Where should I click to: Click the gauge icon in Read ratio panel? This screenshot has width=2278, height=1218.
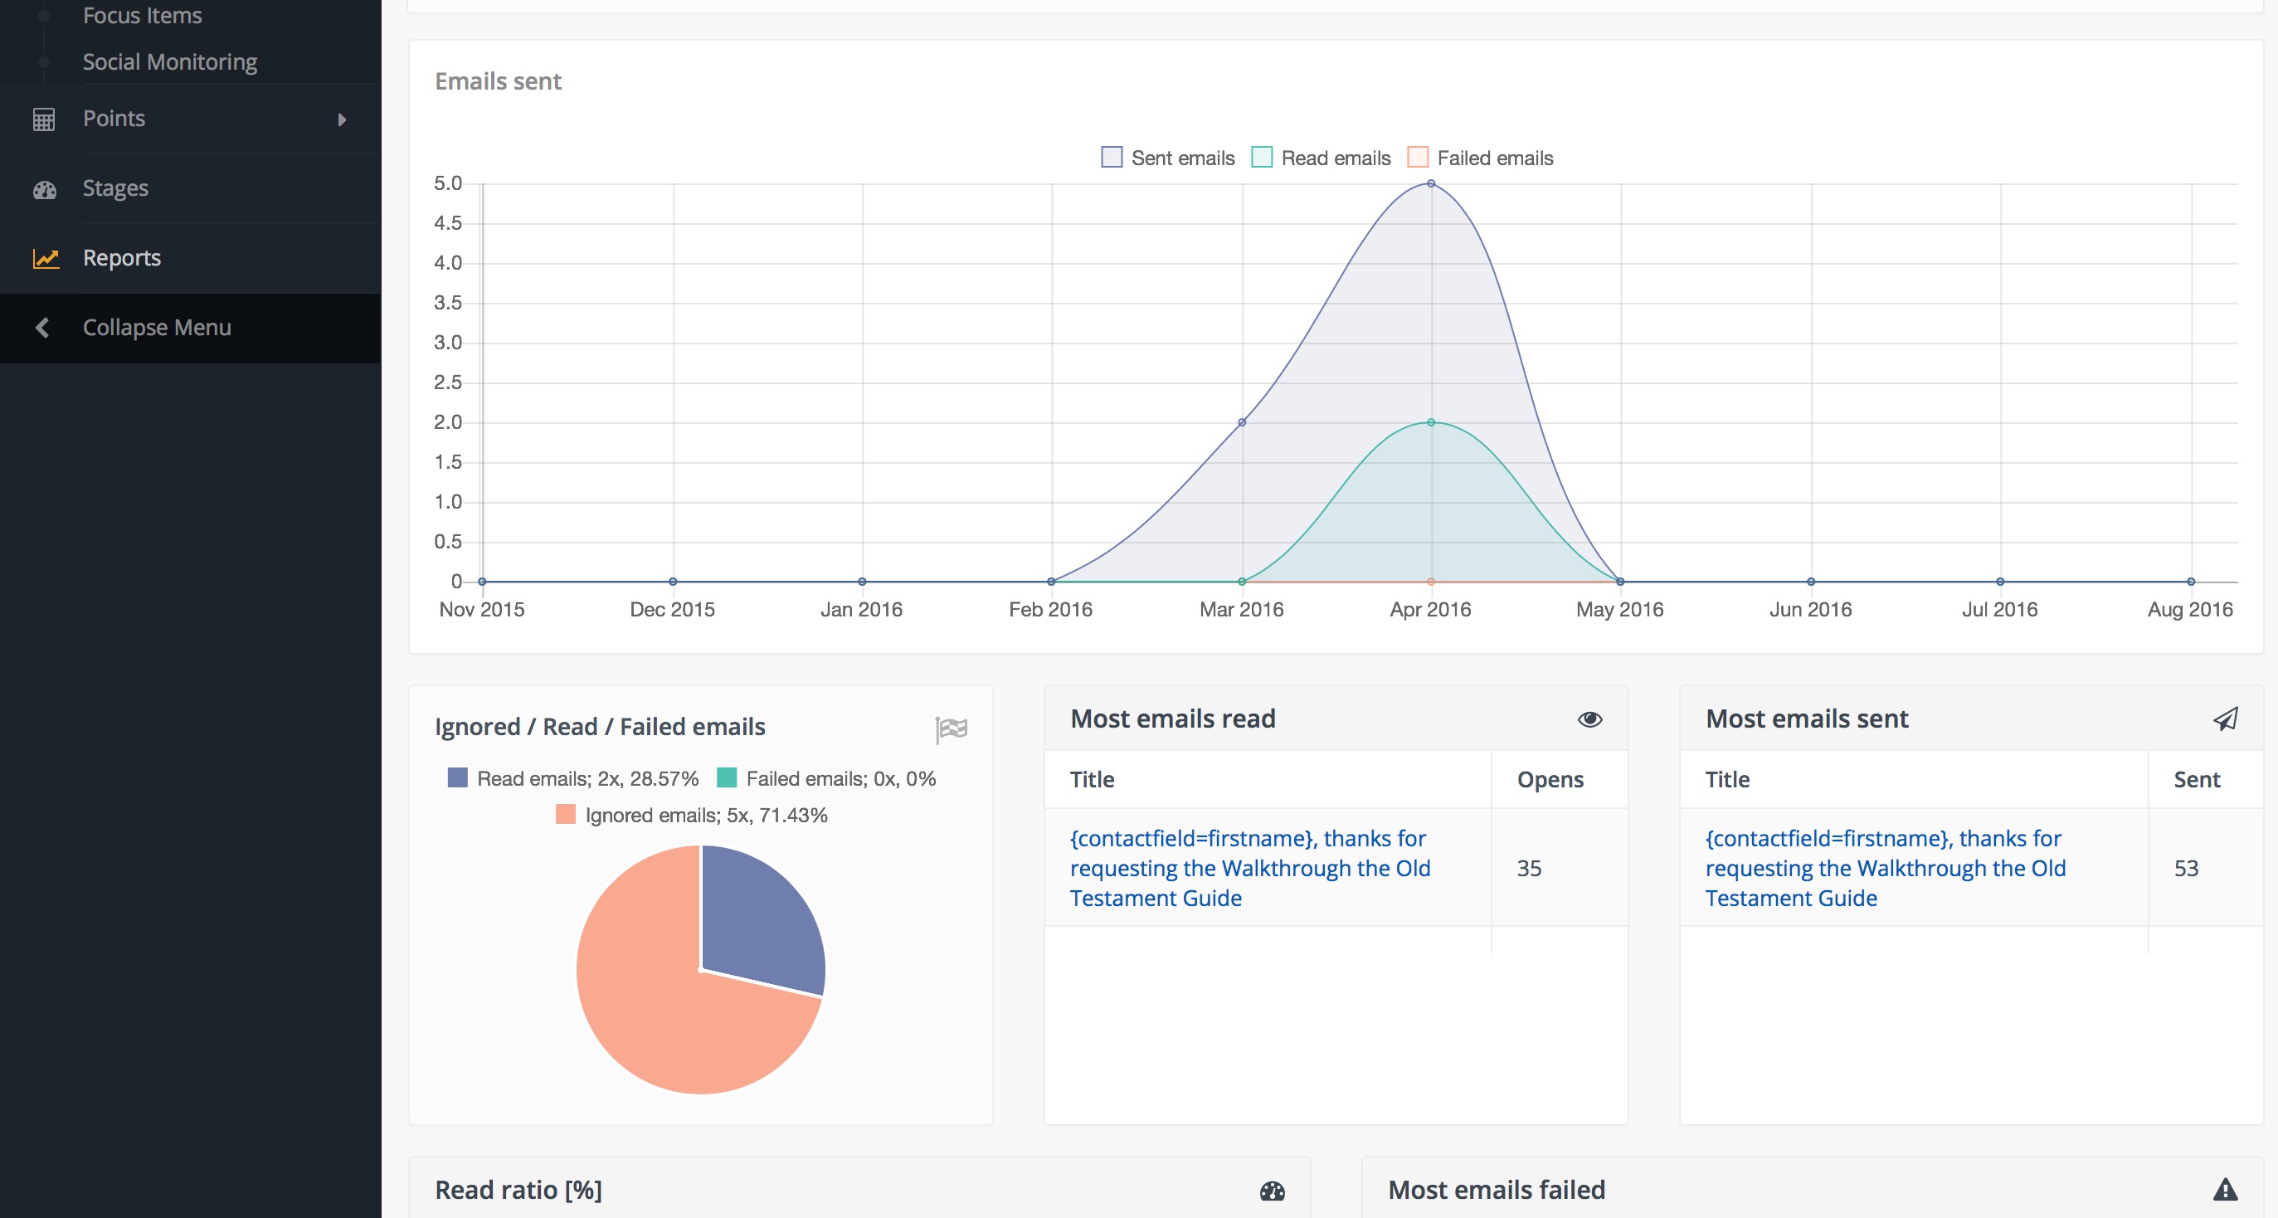1272,1191
